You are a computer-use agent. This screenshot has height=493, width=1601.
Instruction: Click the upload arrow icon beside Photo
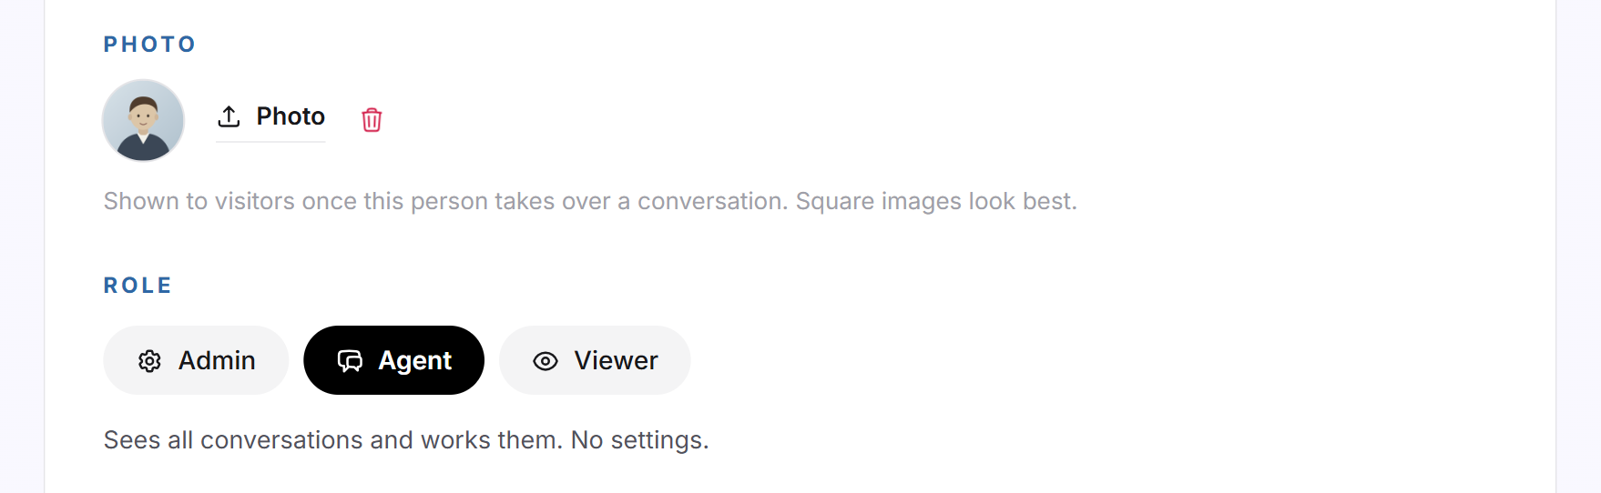click(229, 116)
